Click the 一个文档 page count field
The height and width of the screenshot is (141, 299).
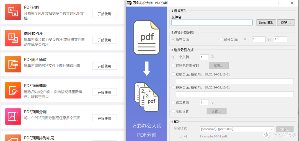204,57
